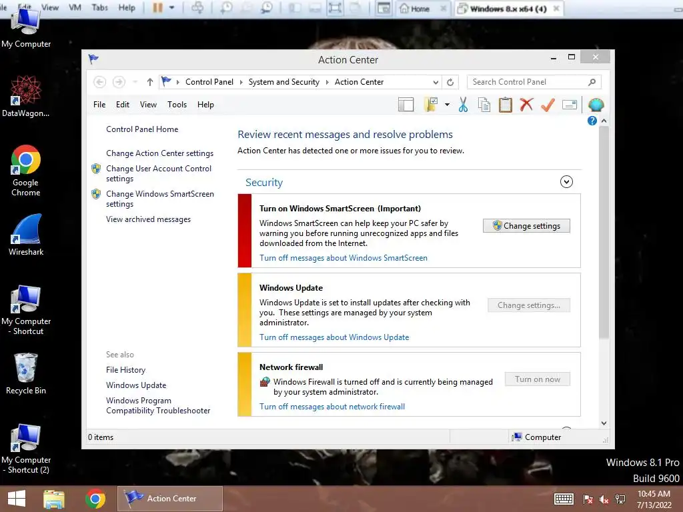
Task: Click the Refresh button in address bar
Action: (x=450, y=82)
